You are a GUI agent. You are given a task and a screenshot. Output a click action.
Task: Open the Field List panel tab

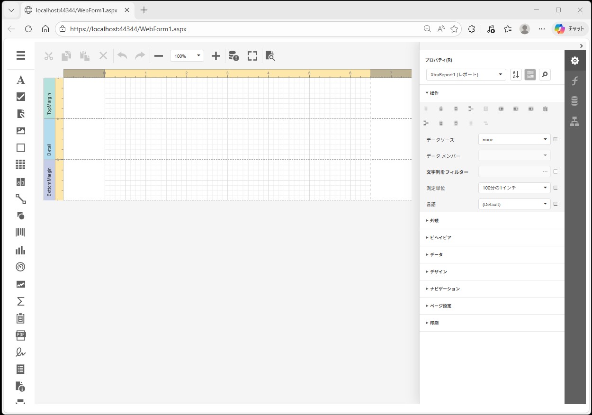click(574, 101)
